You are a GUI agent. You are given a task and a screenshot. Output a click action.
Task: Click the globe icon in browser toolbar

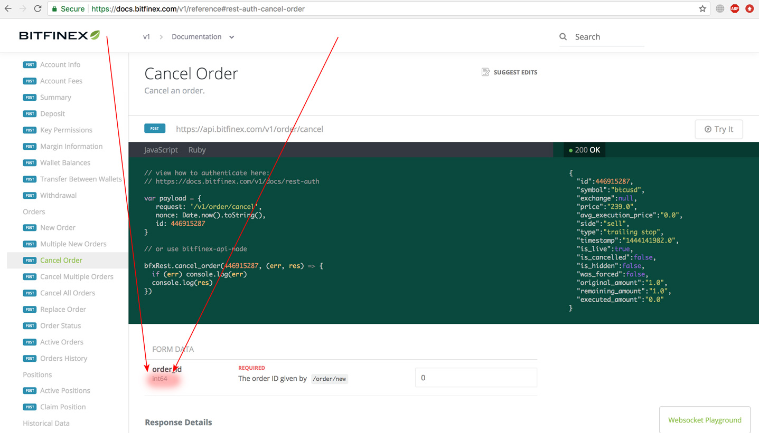[719, 8]
